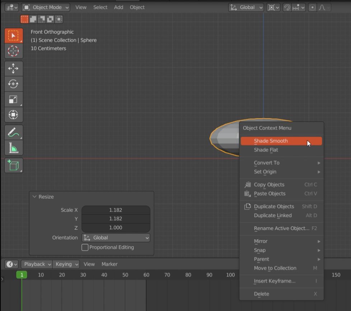The height and width of the screenshot is (311, 351).
Task: Select the Cursor tool
Action: (13, 51)
